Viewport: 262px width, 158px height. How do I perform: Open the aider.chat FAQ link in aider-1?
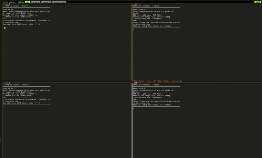click(27, 21)
